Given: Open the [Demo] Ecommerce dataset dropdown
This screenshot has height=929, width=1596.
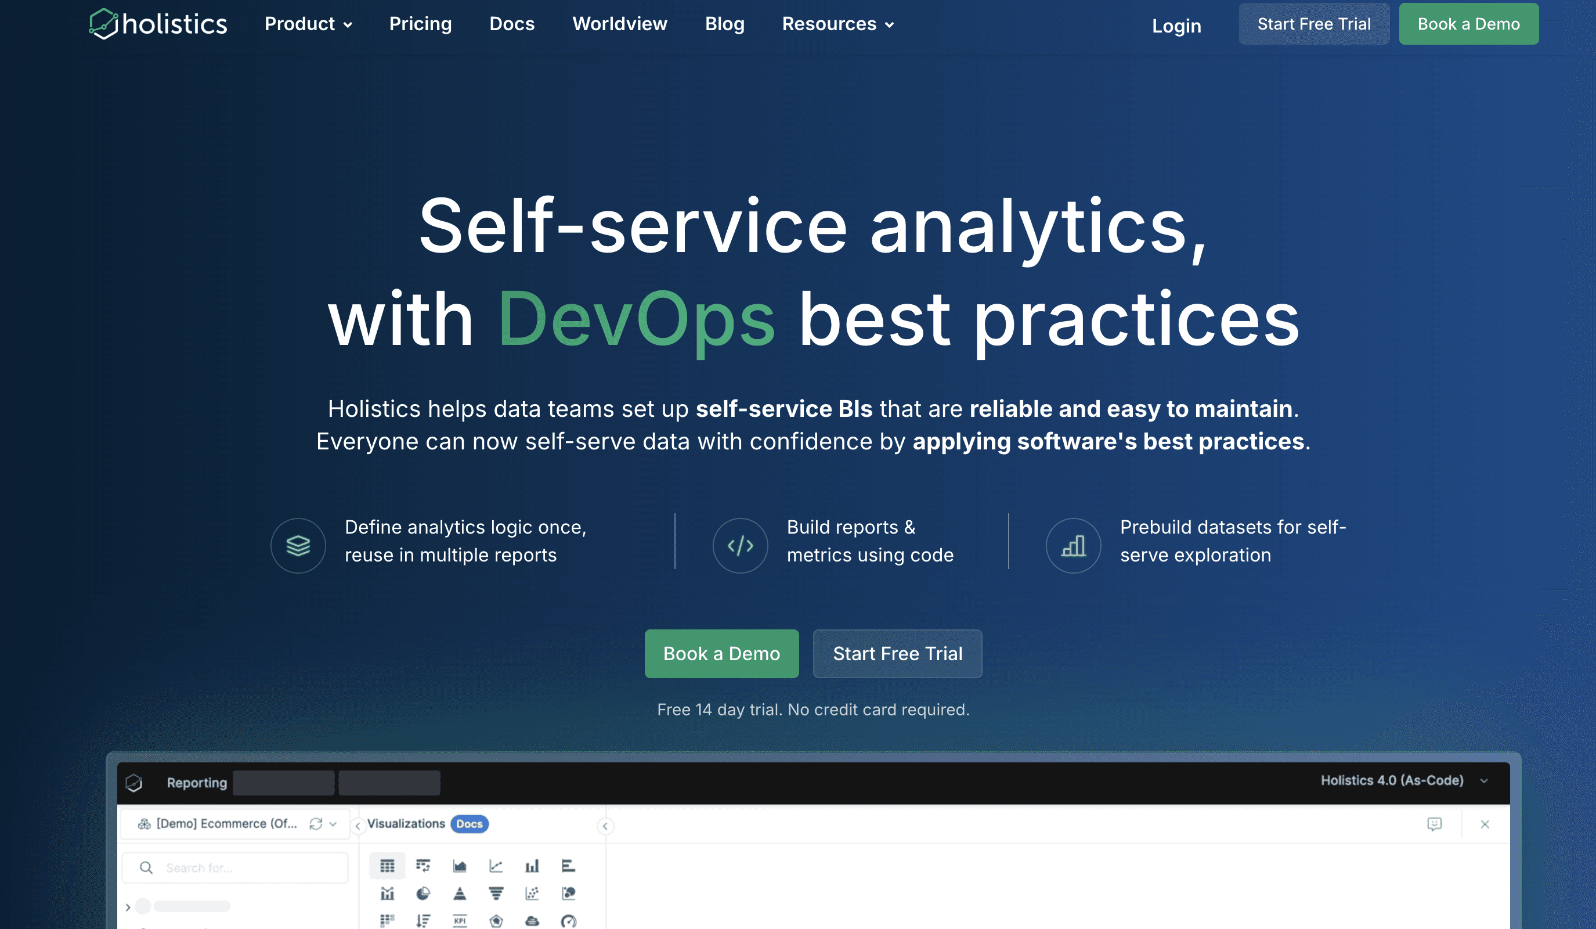Looking at the screenshot, I should coord(333,823).
